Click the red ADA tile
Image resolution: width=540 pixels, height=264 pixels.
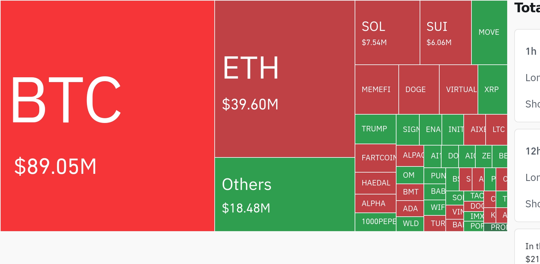click(x=410, y=209)
